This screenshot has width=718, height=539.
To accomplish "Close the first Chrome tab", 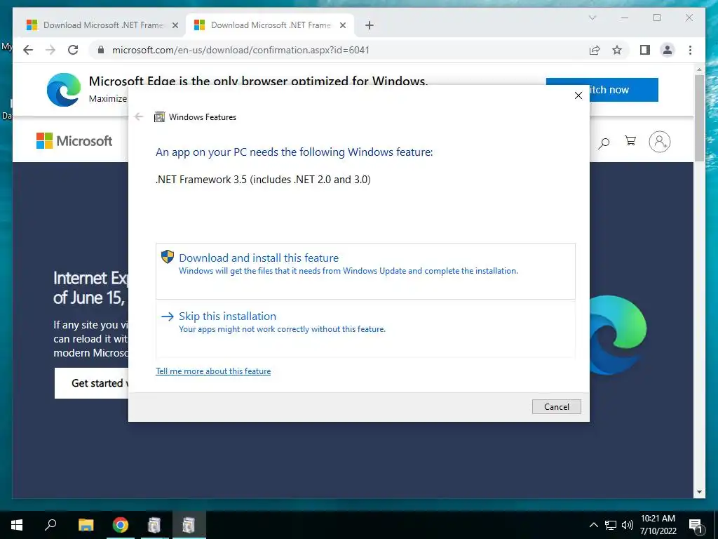I will pos(175,26).
